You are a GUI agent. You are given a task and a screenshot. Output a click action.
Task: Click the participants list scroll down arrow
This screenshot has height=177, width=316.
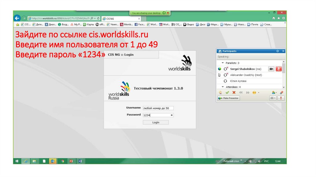click(x=284, y=87)
